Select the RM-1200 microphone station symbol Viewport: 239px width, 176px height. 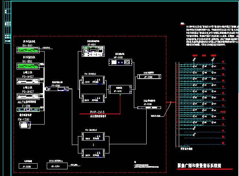click(x=25, y=125)
